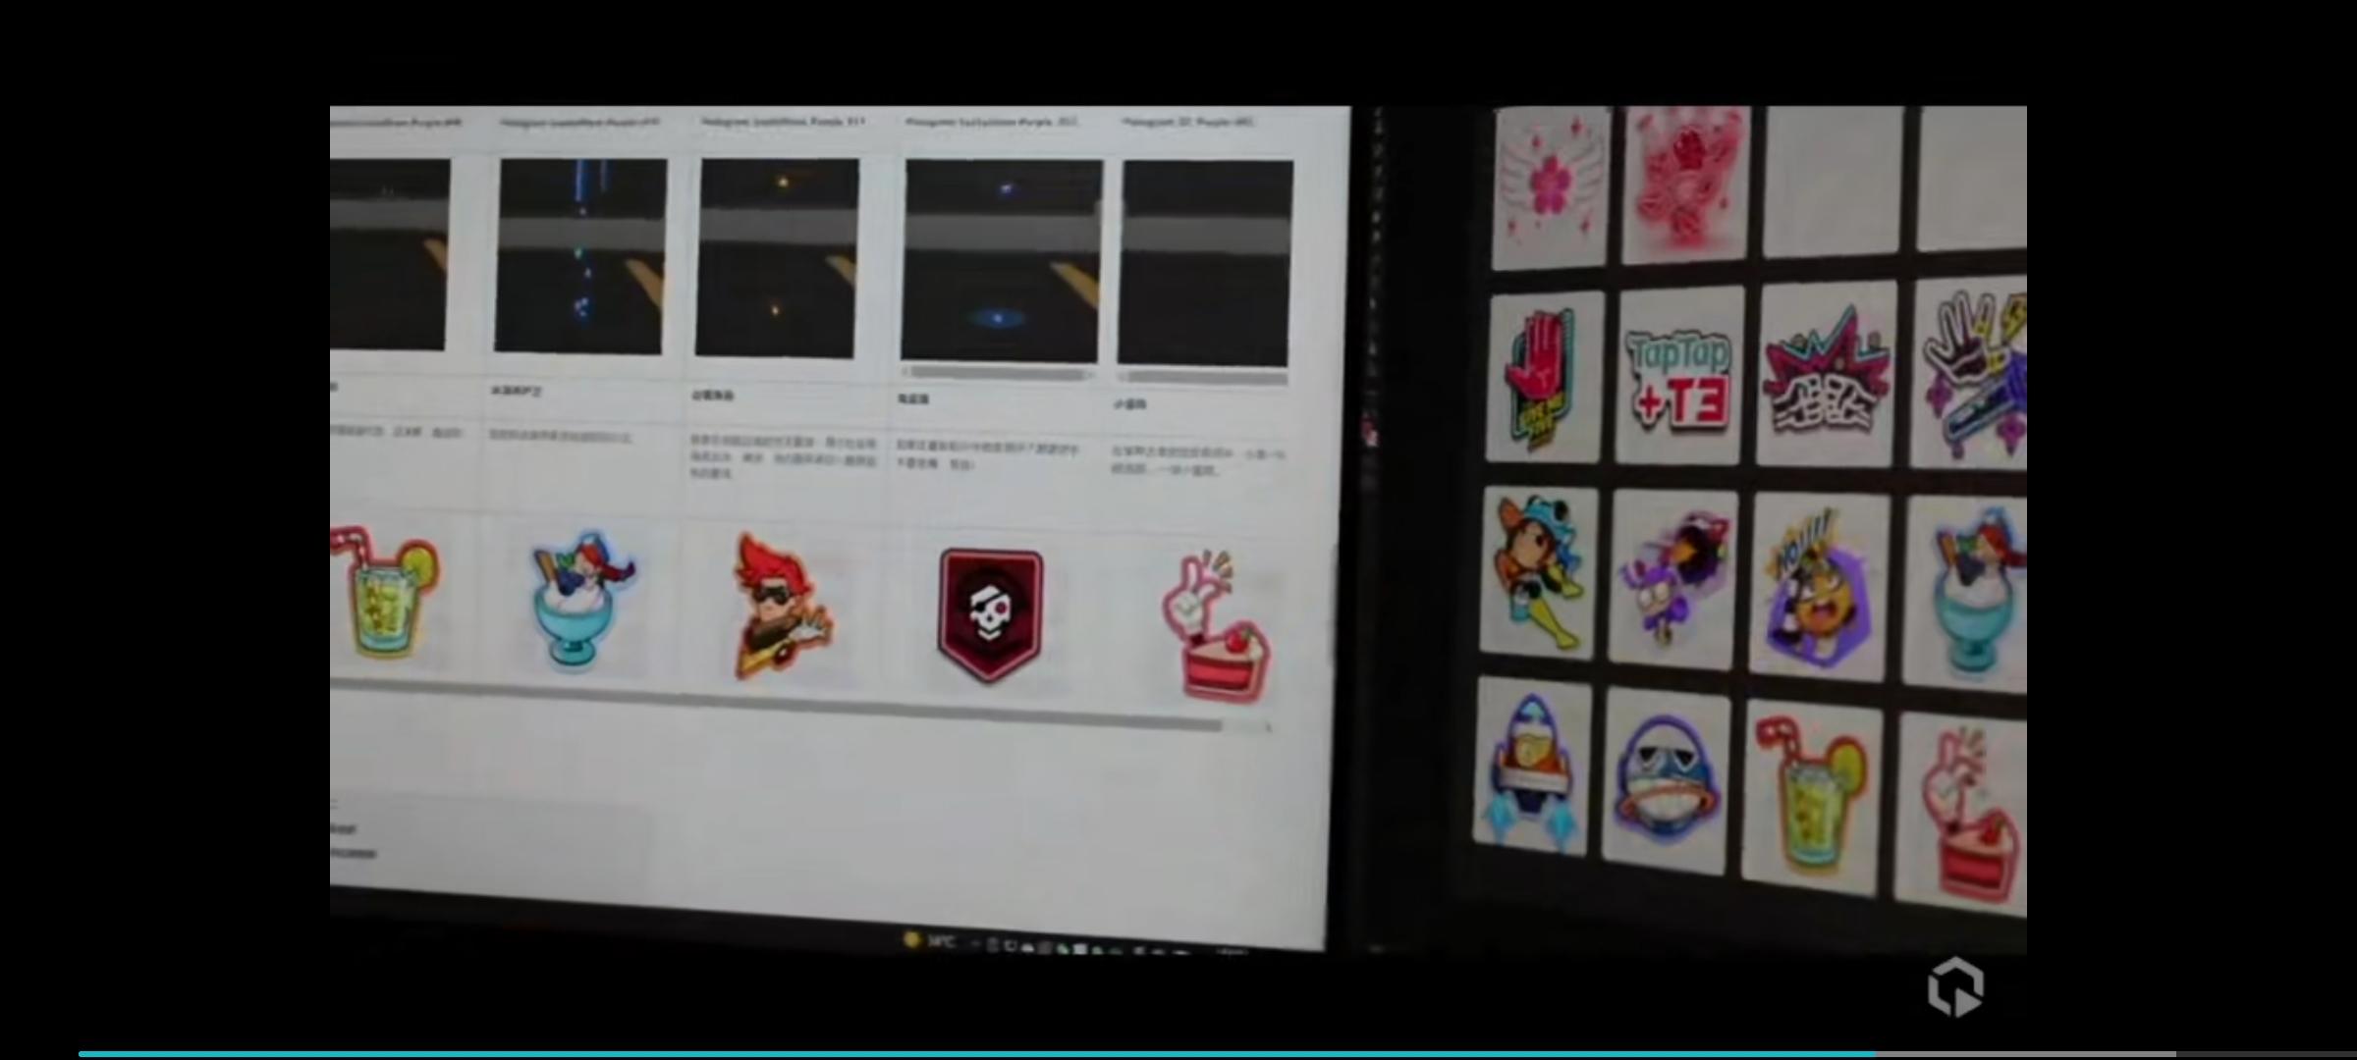Open the preview with the vertical blue light streak
Image resolution: width=2357 pixels, height=1060 pixels.
(579, 255)
